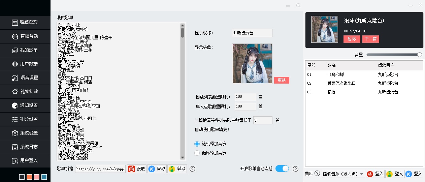Log in to Kugou Music library

point(414,174)
